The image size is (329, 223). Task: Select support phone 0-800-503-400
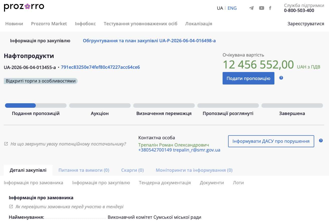click(x=299, y=10)
